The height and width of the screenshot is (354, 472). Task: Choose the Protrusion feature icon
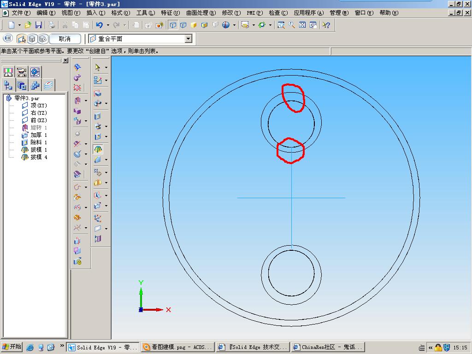click(97, 93)
